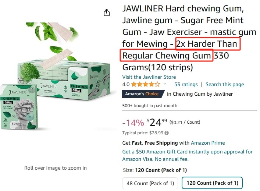Click the $50 Amazon Gift Card offer link
The image size is (260, 191).
188,155
